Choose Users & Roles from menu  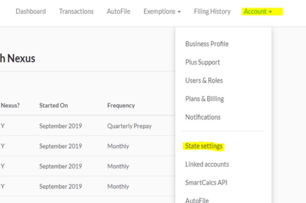(x=204, y=81)
